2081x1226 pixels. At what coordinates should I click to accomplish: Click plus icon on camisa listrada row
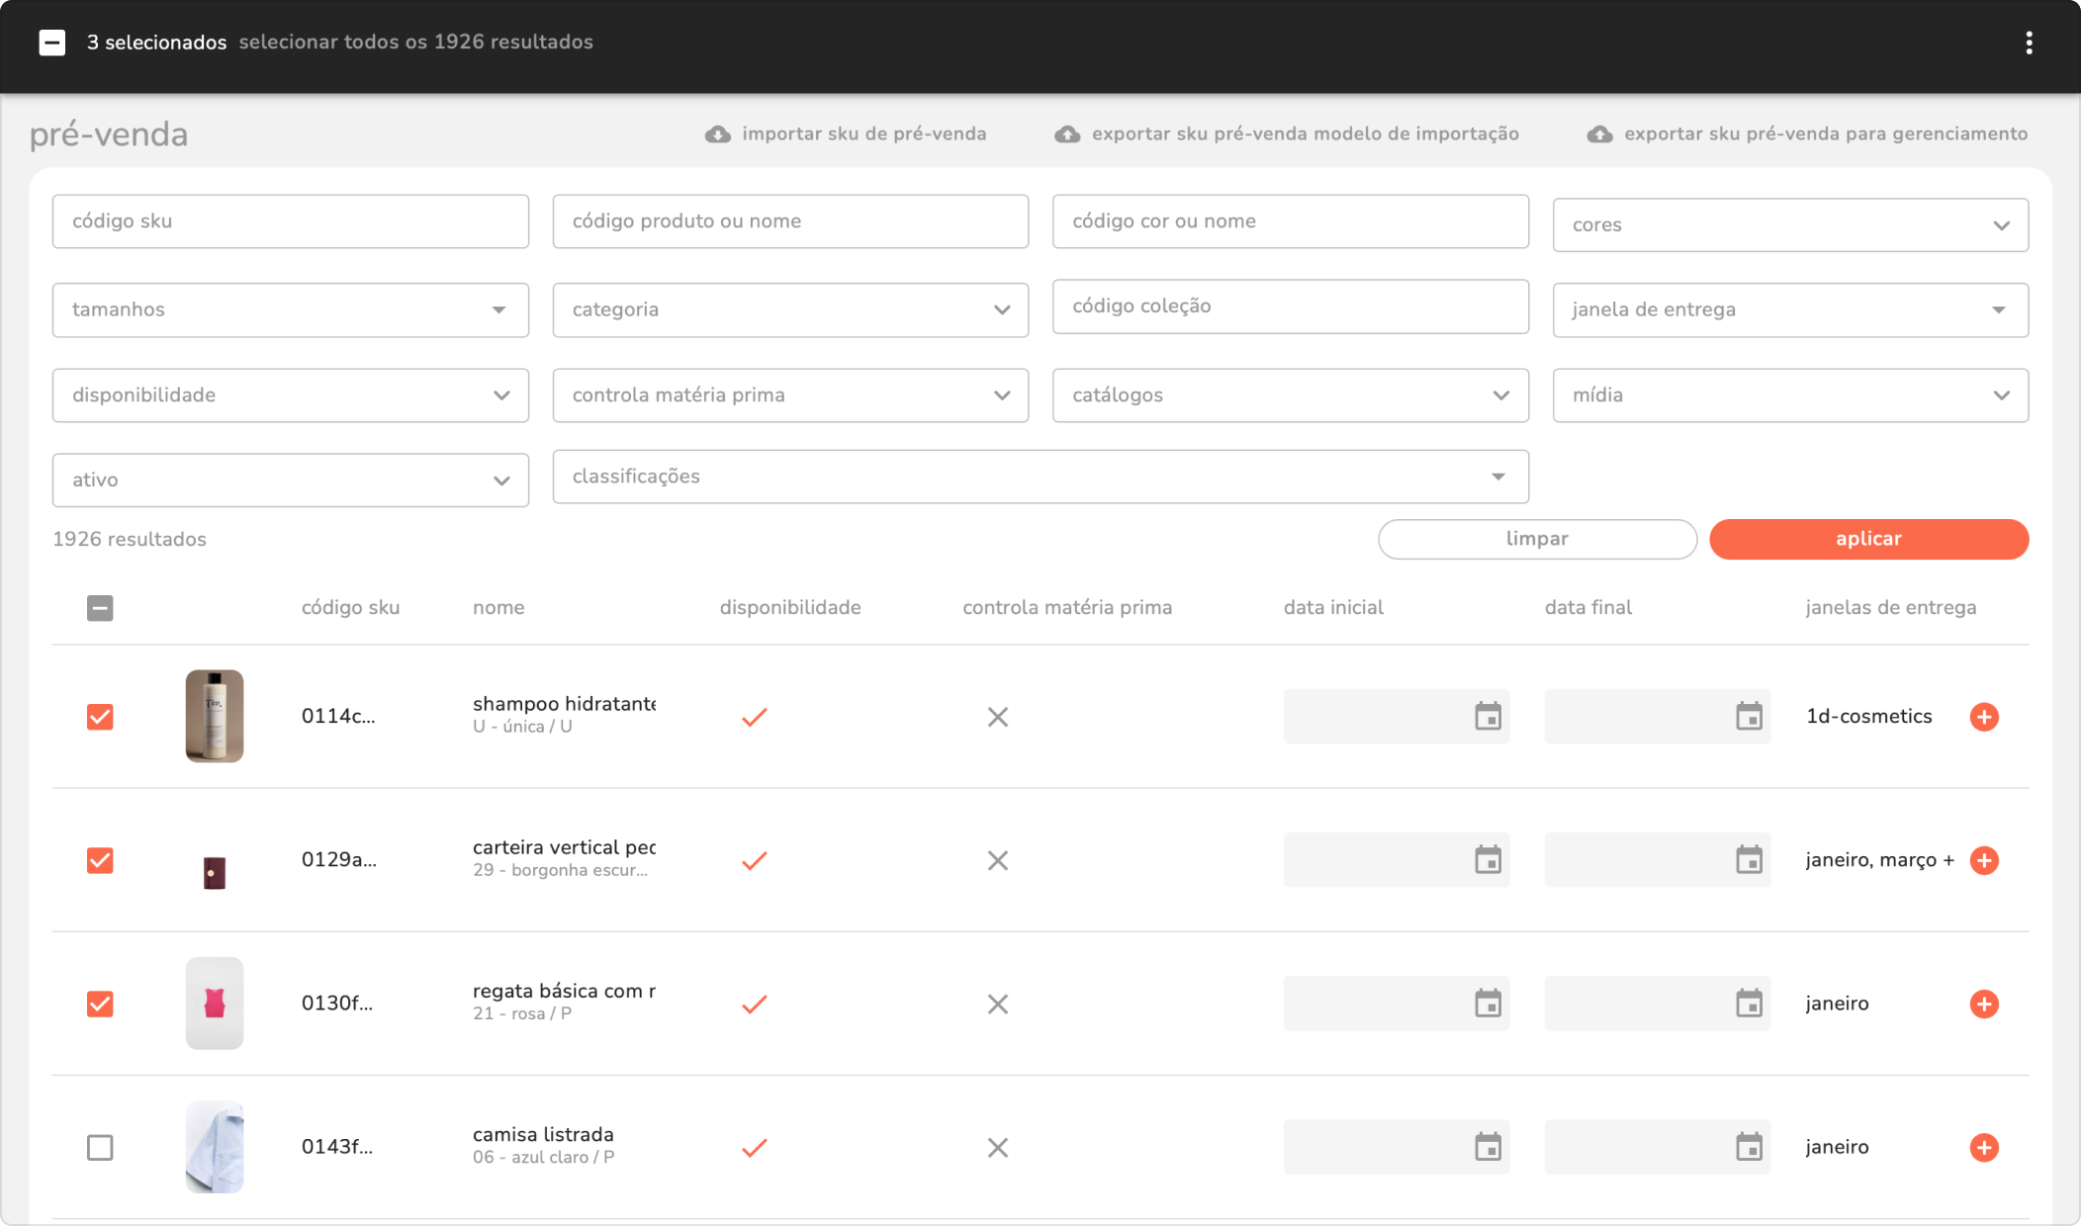(x=1983, y=1147)
